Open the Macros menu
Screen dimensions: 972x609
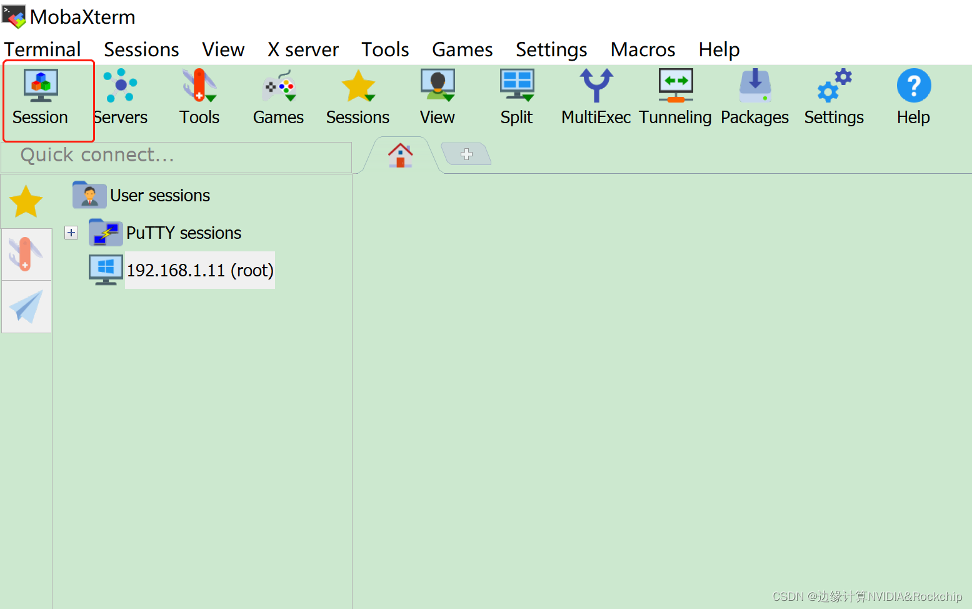tap(643, 49)
